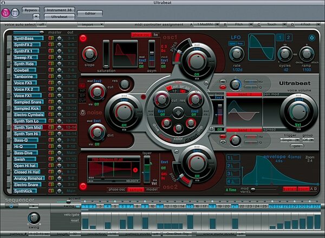Click the filter center arrow button
The height and width of the screenshot is (238, 325).
178,112
